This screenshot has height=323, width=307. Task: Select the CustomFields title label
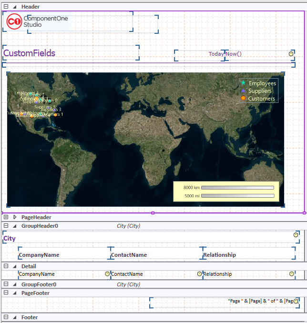pos(30,53)
